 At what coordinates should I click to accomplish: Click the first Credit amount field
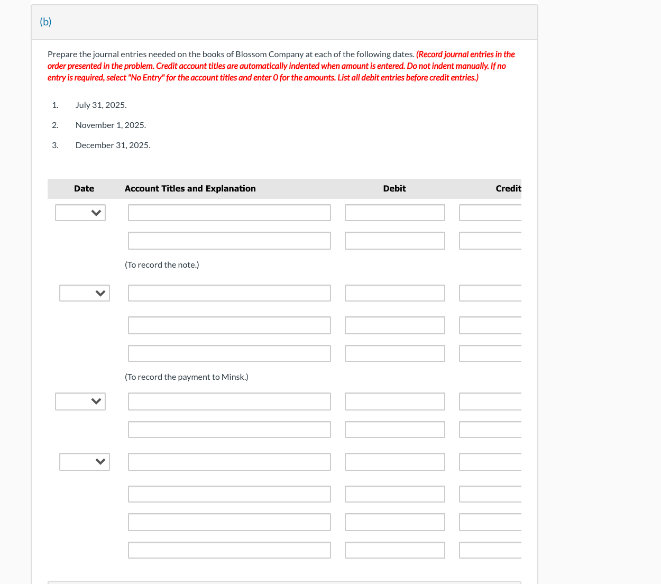point(490,212)
